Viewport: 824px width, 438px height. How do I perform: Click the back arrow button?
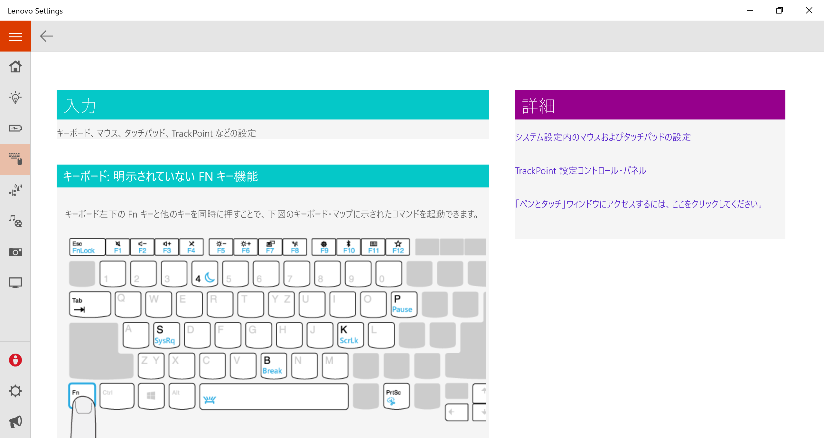point(46,36)
